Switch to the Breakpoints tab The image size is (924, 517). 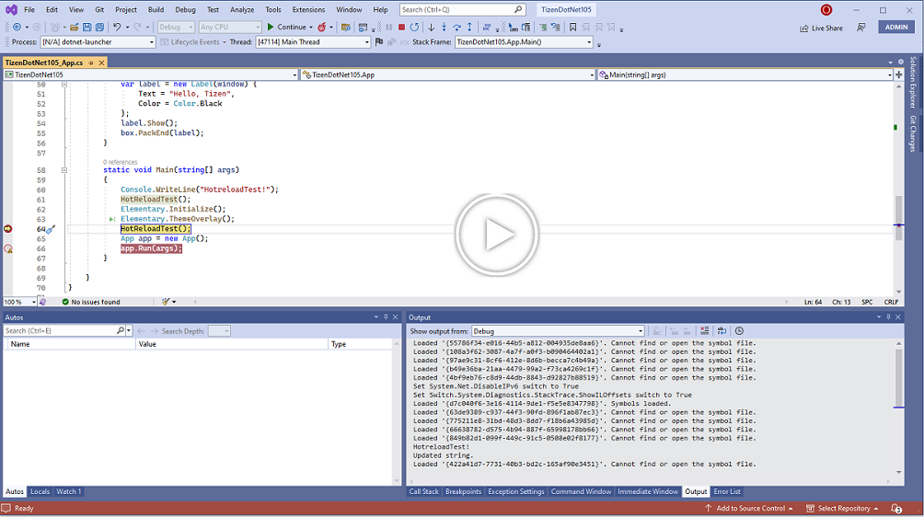point(463,492)
